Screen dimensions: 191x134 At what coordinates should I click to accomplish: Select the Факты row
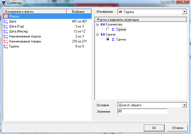[47, 16]
